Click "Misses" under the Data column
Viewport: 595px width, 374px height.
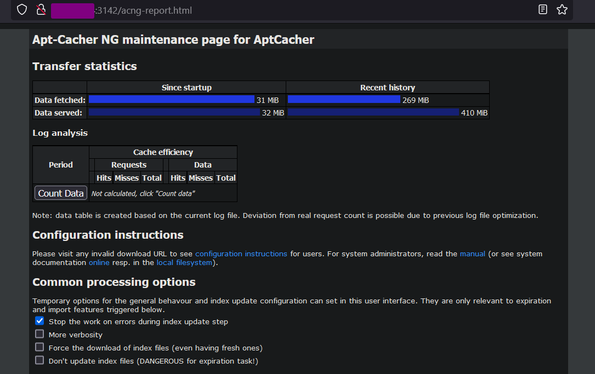[201, 178]
